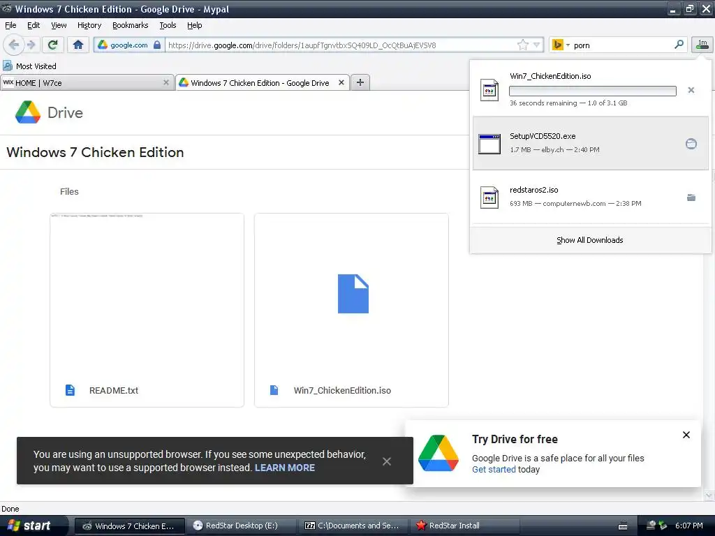Click the Files section label
Screen dimensions: 715x536
[69, 191]
